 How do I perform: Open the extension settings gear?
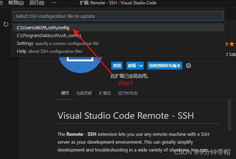[x=188, y=66]
